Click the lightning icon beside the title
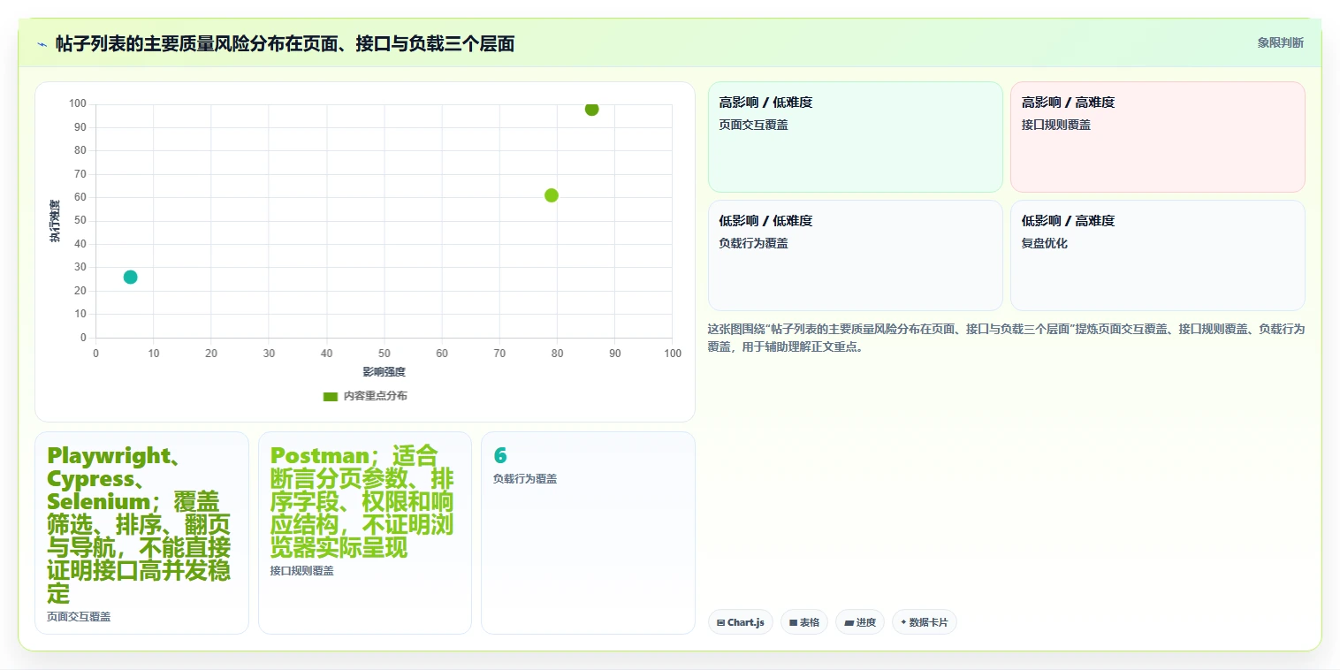 pyautogui.click(x=42, y=44)
